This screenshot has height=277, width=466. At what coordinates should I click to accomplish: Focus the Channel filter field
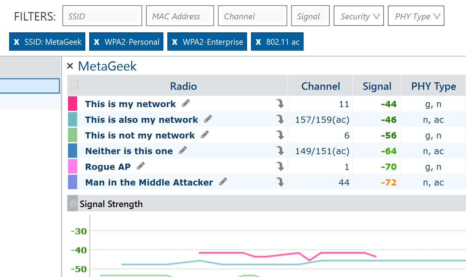tap(253, 16)
